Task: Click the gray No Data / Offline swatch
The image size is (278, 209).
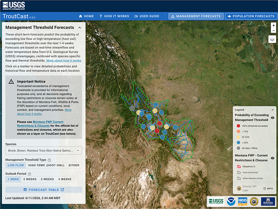Action: (x=238, y=148)
